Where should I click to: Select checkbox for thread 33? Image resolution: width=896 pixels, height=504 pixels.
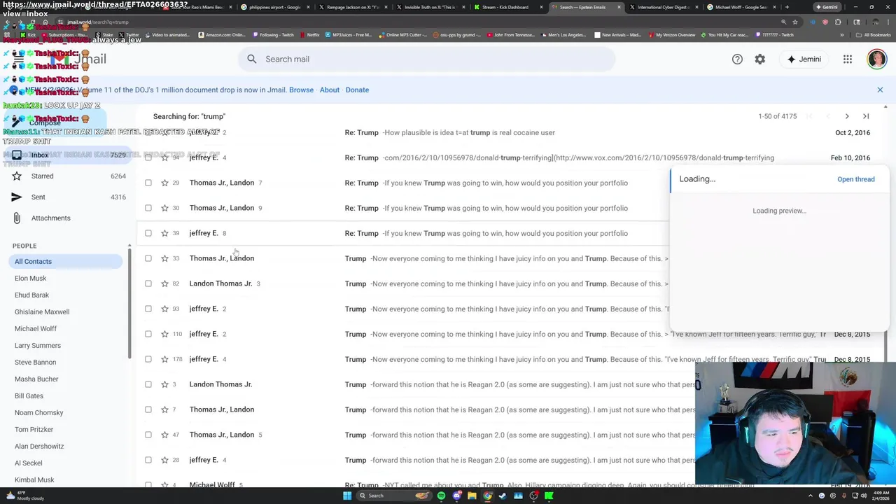[x=148, y=258]
